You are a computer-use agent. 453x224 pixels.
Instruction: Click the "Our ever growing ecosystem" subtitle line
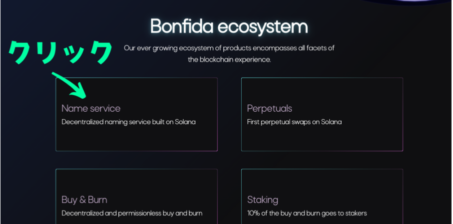point(229,48)
